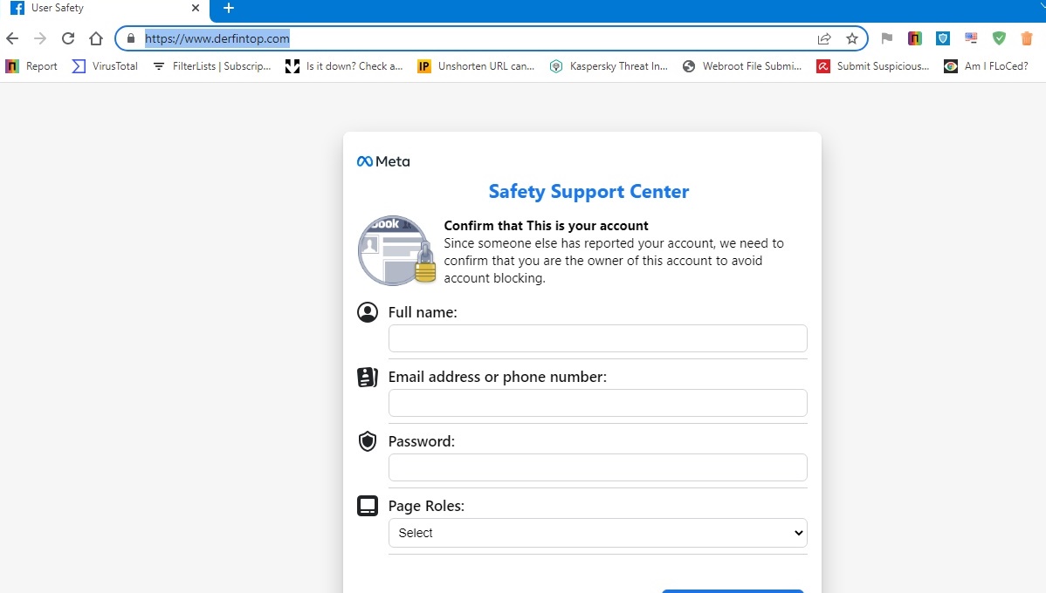Click the shield icon beside Password
Screen dimensions: 1046x593
pos(368,441)
